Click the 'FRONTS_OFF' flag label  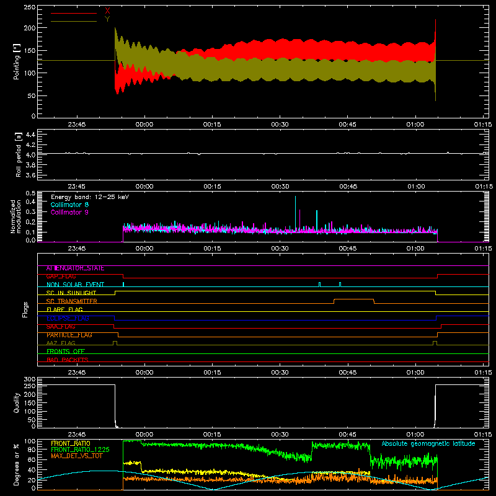coord(66,352)
